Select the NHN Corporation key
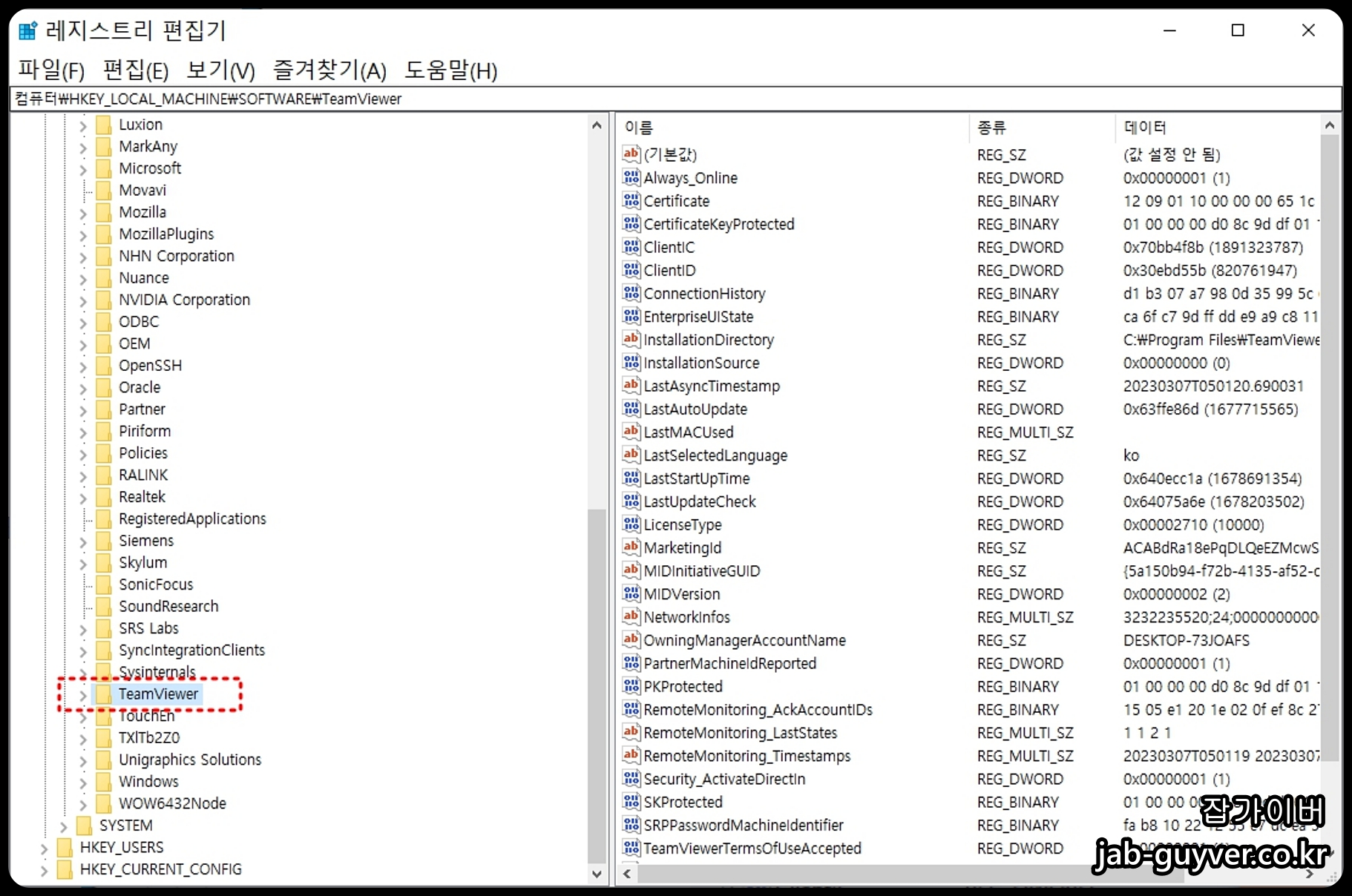Screen dimensions: 1352x896 177,256
